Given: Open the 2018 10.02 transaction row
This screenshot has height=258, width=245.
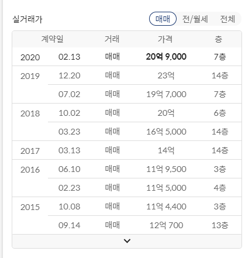Looking at the screenshot, I should pos(127,113).
